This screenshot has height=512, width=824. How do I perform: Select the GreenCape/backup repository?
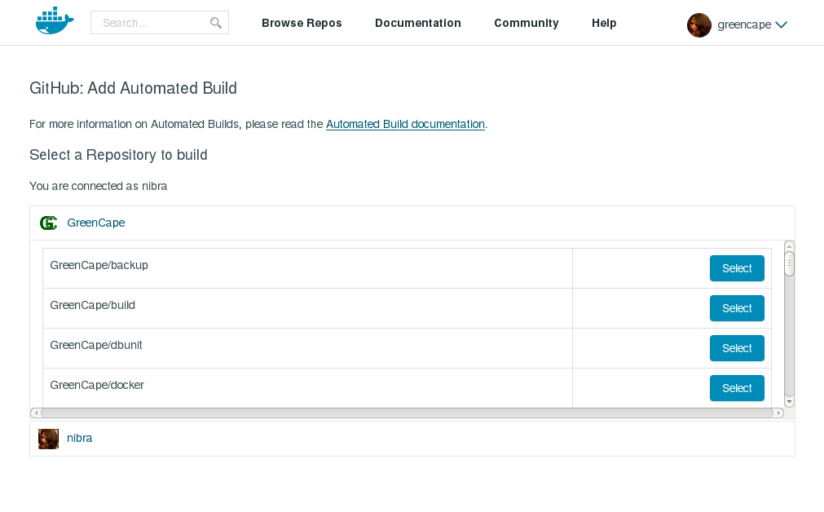[737, 268]
